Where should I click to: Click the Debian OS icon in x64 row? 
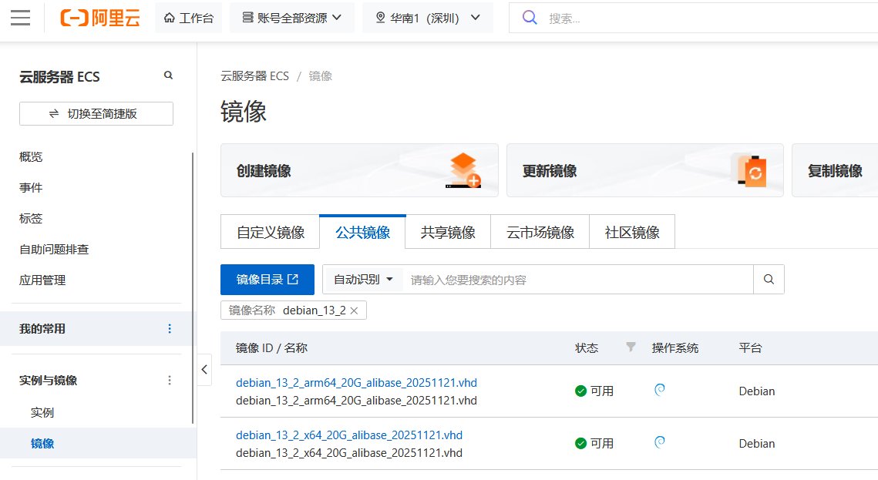(660, 442)
